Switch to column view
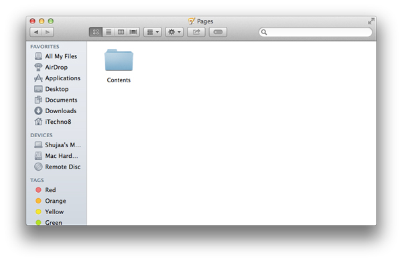Image resolution: width=402 pixels, height=261 pixels. [121, 32]
